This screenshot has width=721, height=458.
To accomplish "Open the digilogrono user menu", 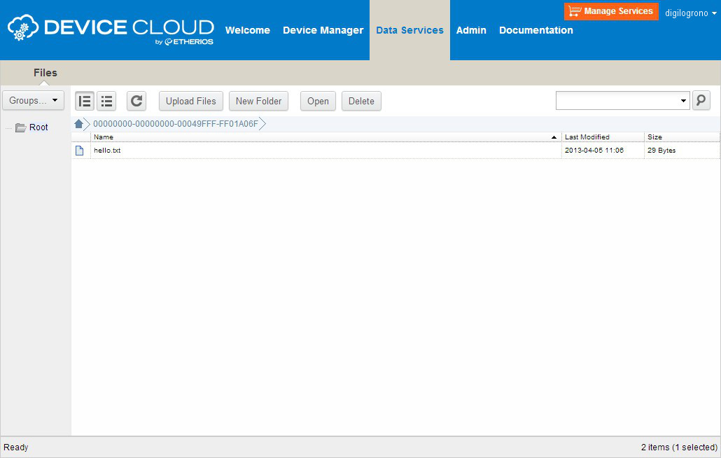I will pyautogui.click(x=690, y=13).
